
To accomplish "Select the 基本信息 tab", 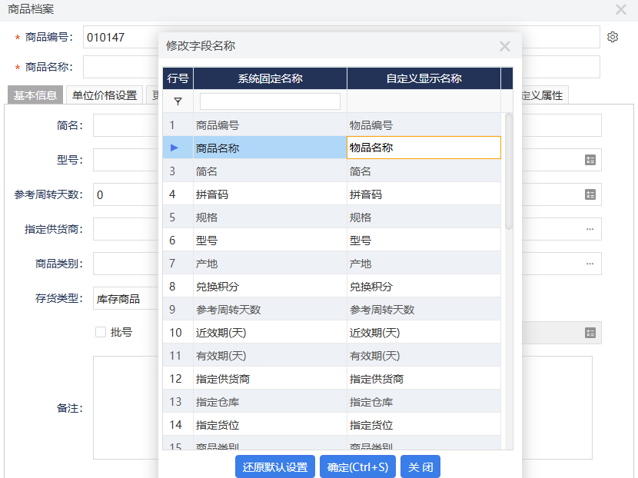I will 35,95.
